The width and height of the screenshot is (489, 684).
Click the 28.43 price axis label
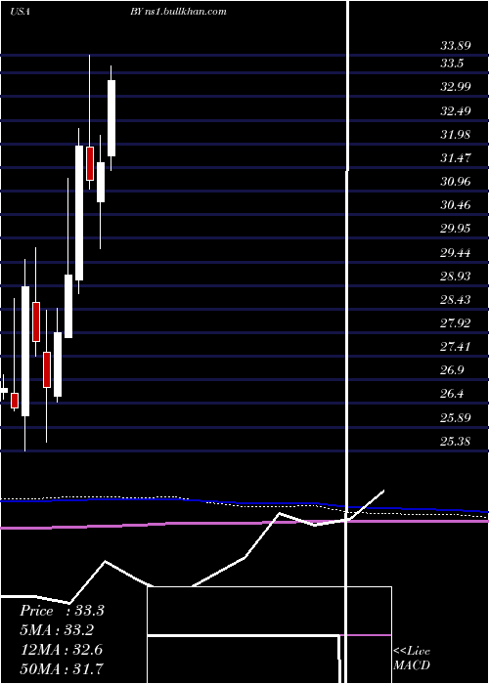pyautogui.click(x=456, y=300)
